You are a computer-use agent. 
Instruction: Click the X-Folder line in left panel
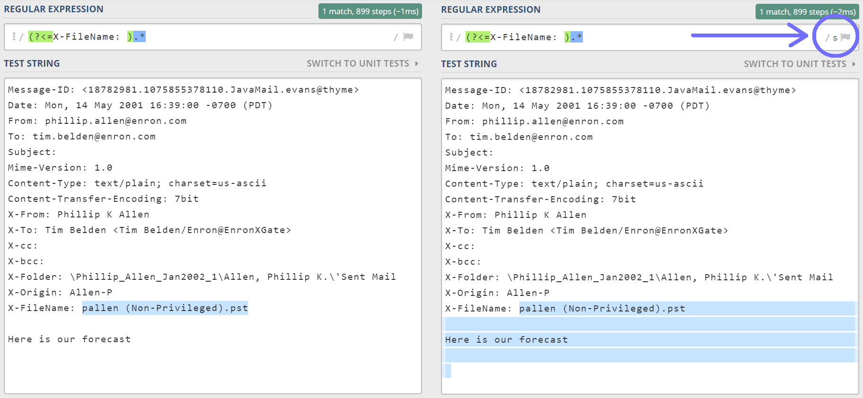click(202, 277)
